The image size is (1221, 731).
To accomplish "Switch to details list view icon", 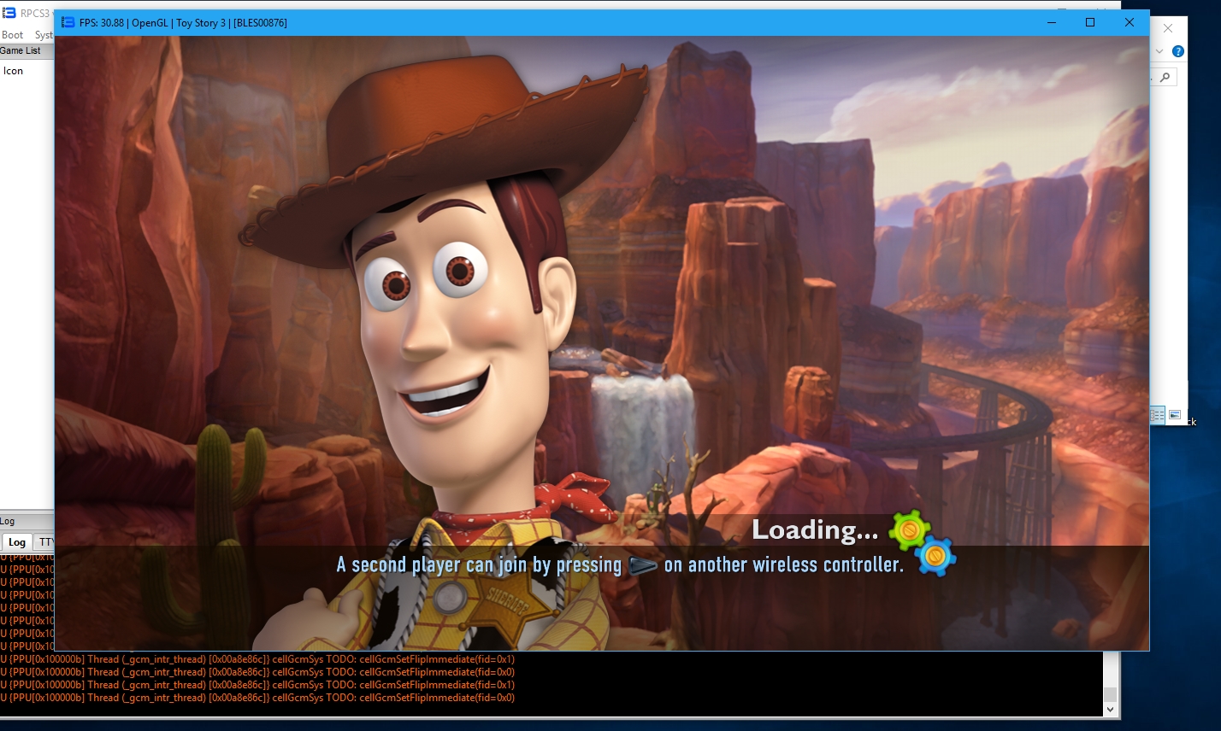I will [x=1157, y=415].
